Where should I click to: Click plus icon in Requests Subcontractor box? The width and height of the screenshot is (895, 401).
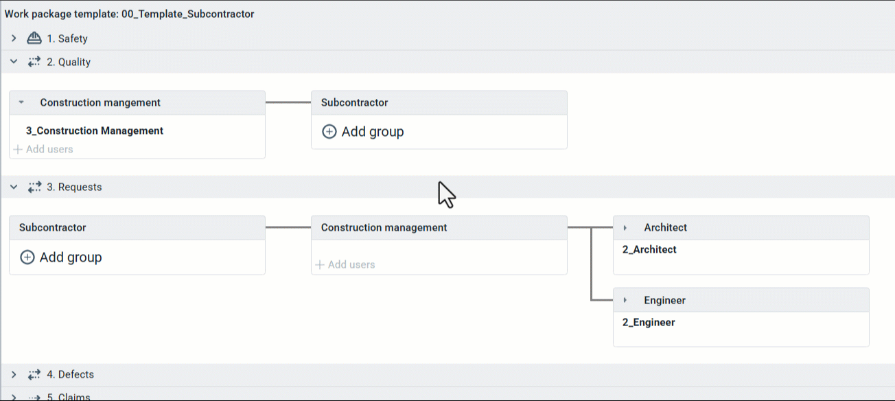pyautogui.click(x=27, y=257)
